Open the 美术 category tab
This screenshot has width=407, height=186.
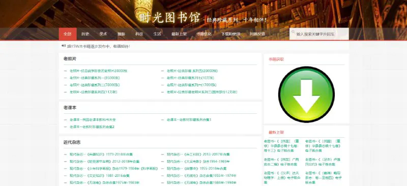[103, 34]
